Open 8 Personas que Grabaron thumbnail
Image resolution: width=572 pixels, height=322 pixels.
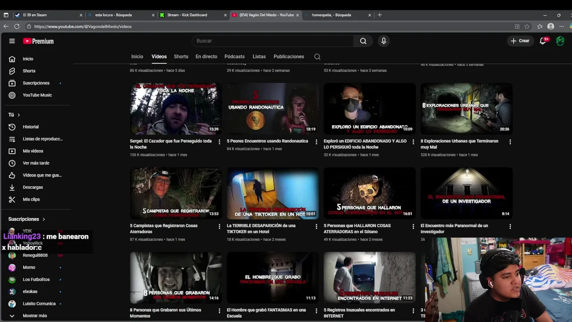(x=176, y=277)
